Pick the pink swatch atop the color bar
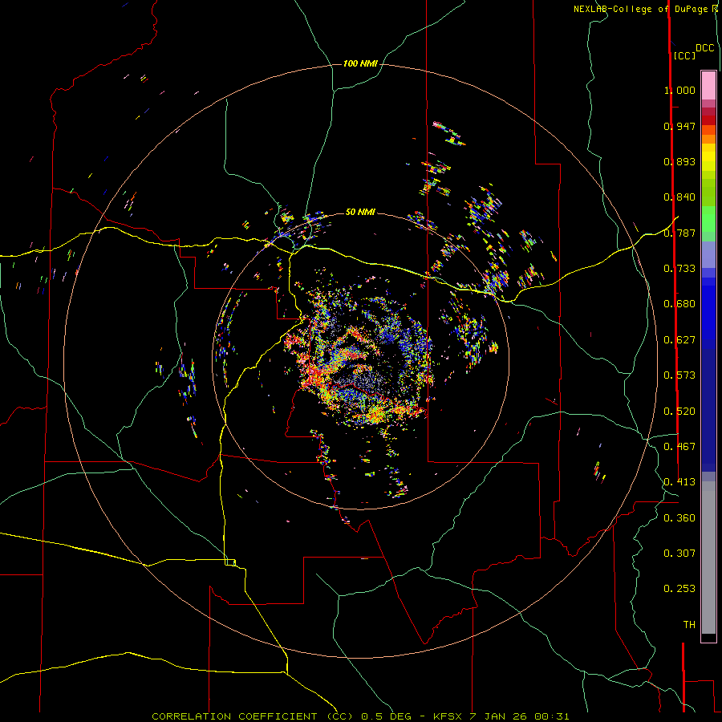 click(708, 85)
